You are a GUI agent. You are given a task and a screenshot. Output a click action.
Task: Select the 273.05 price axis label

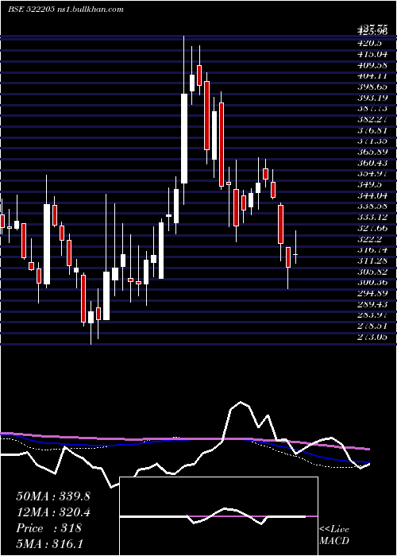point(372,337)
